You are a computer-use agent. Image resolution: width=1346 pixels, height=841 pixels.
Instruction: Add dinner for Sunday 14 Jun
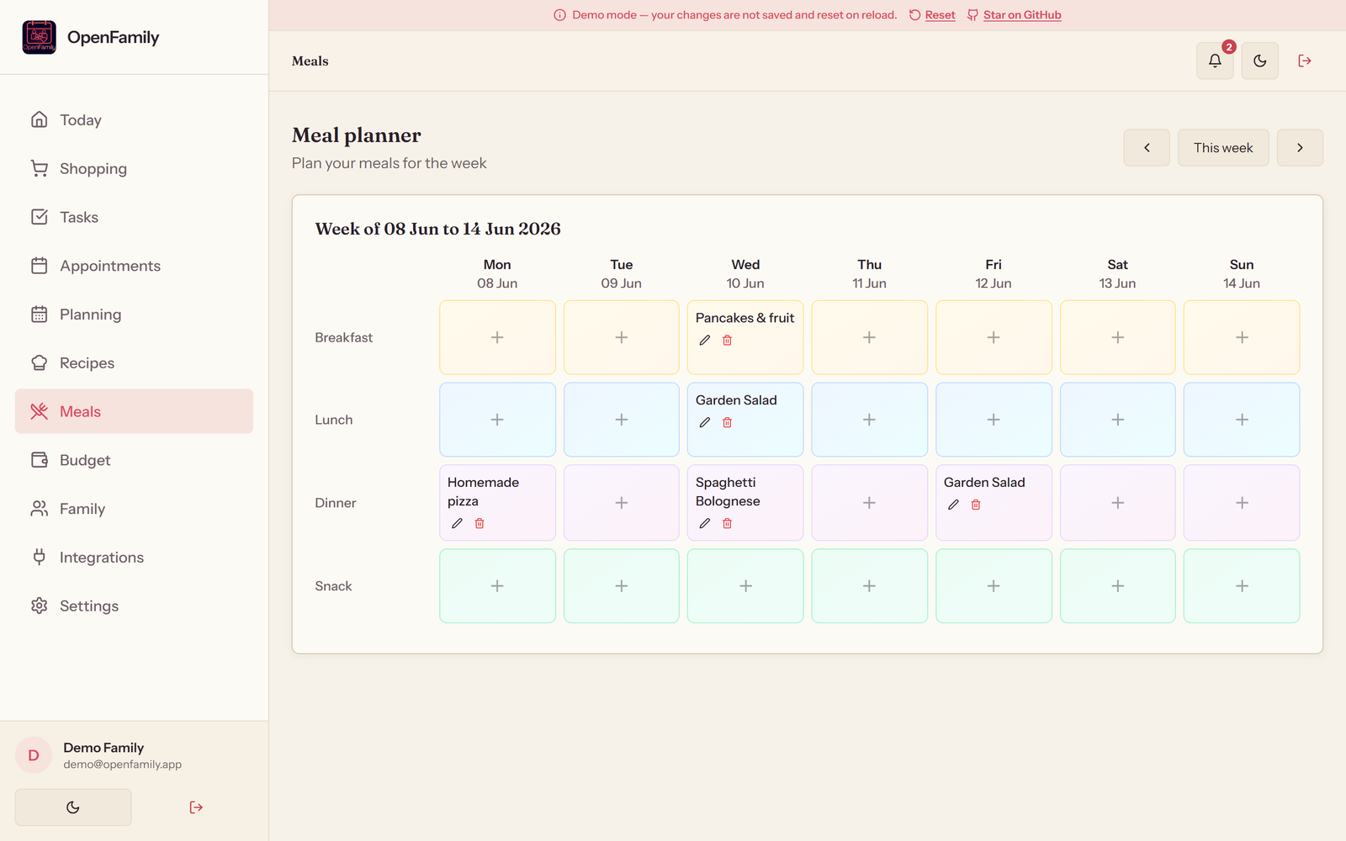click(x=1242, y=503)
